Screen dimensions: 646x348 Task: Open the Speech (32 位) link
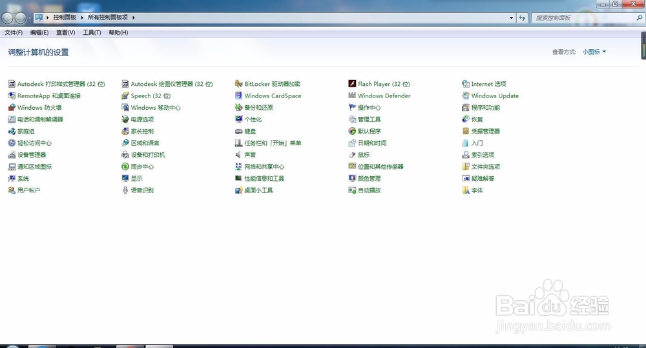pyautogui.click(x=151, y=96)
